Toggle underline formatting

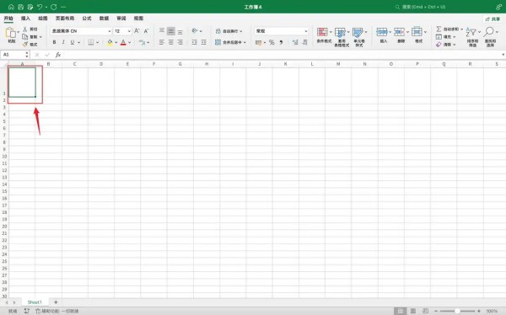(x=73, y=42)
